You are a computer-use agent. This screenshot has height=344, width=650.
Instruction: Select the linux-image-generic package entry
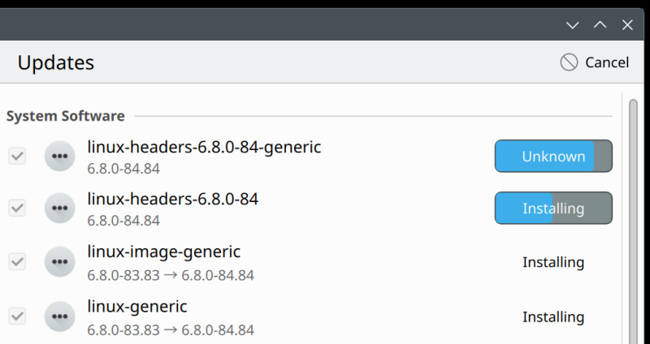point(163,252)
